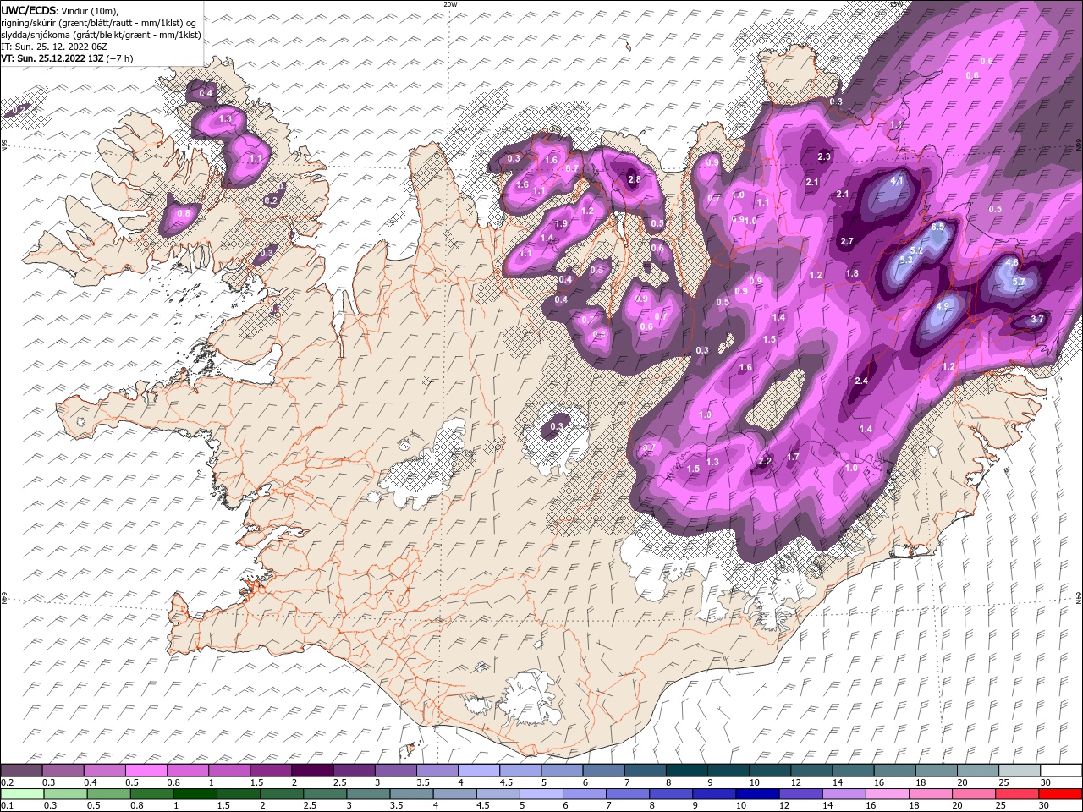Click the 2.4 precipitation value on map
The image size is (1083, 812).
(x=861, y=381)
